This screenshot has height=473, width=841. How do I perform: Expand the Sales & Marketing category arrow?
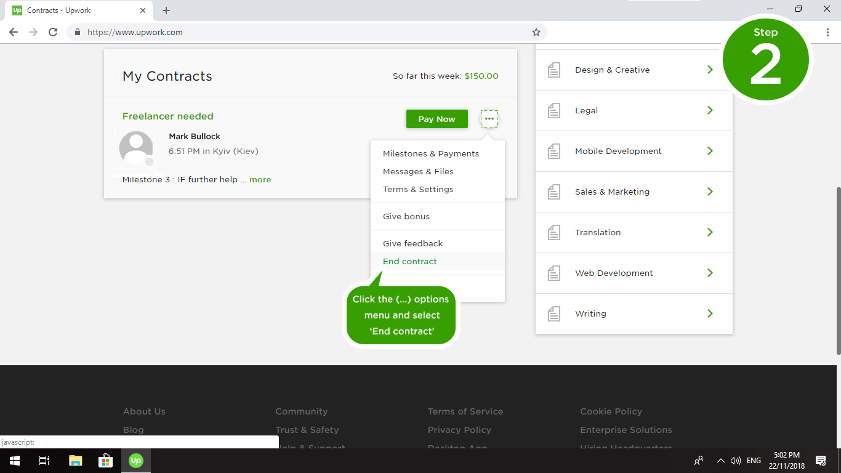point(710,192)
